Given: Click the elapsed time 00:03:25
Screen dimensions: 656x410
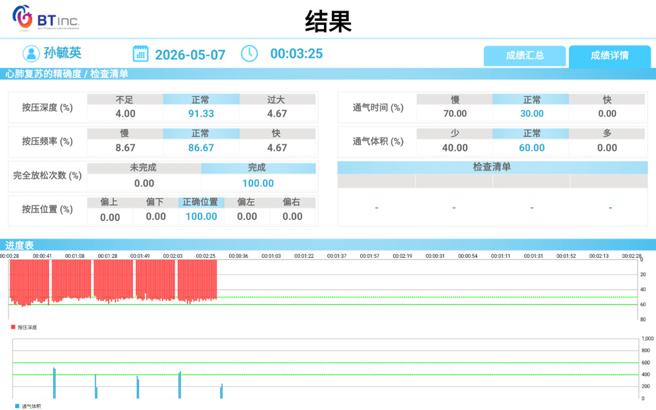Looking at the screenshot, I should point(297,54).
